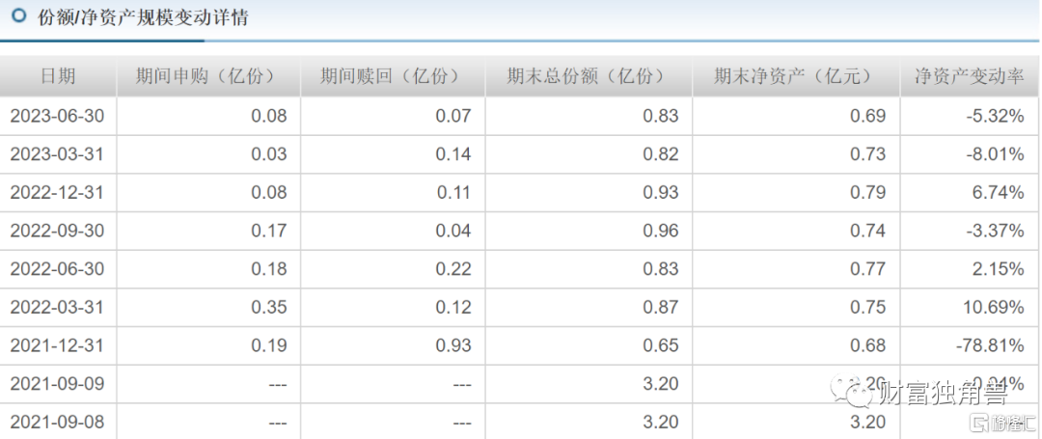Select the date cell 2022-06-30

(58, 269)
